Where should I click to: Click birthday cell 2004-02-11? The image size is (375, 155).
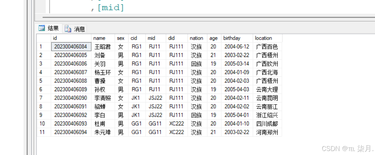click(237, 98)
